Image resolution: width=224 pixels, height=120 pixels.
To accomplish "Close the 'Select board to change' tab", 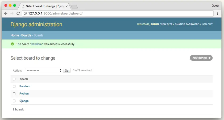I will pyautogui.click(x=67, y=6).
